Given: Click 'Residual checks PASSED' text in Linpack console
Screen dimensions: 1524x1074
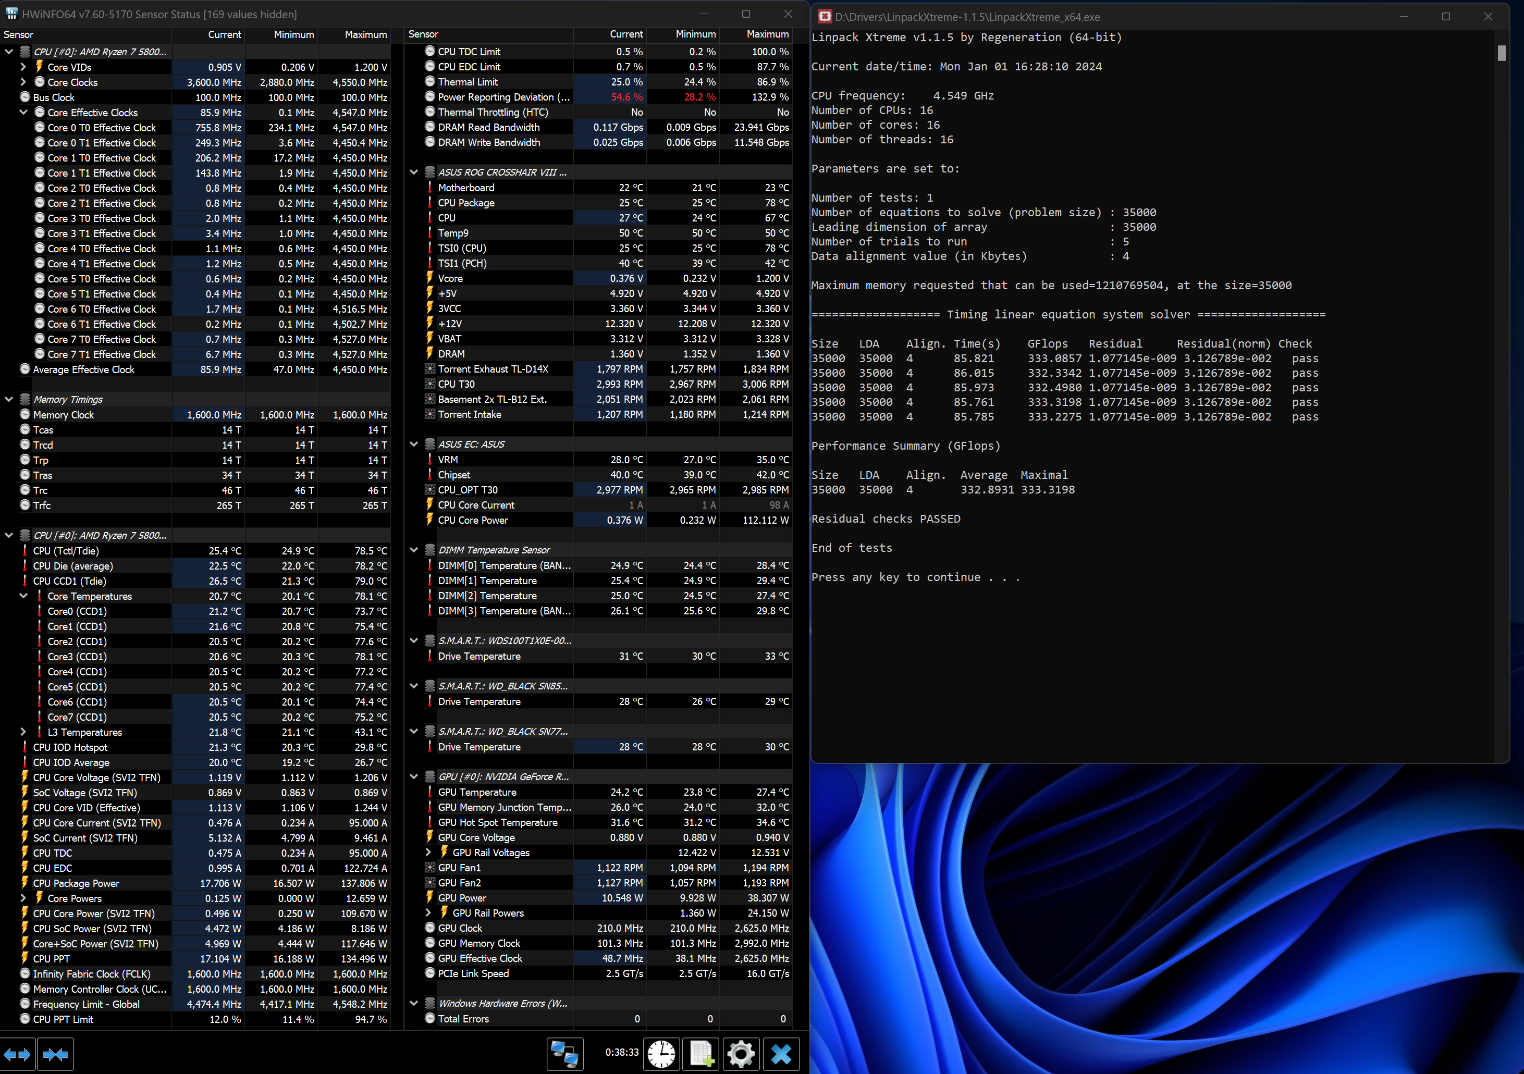Looking at the screenshot, I should (886, 519).
